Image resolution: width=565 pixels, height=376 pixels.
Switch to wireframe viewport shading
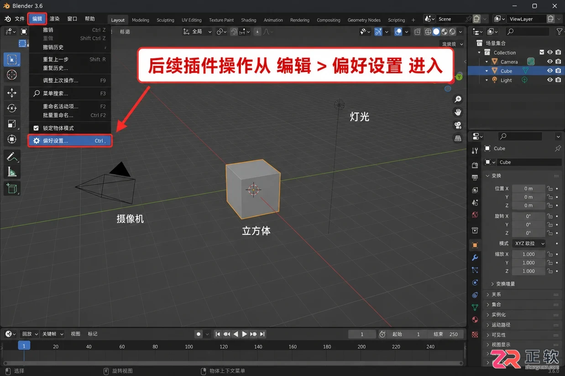428,32
